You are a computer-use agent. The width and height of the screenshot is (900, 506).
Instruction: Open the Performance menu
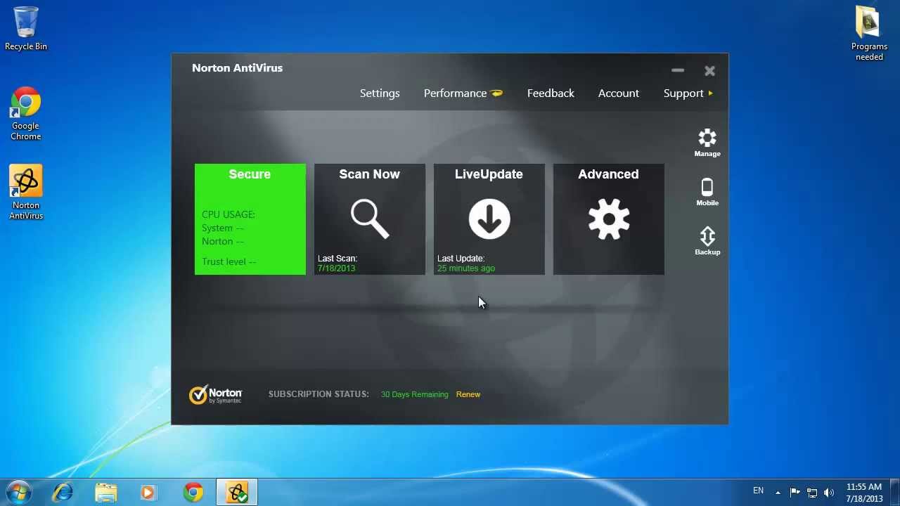point(463,93)
